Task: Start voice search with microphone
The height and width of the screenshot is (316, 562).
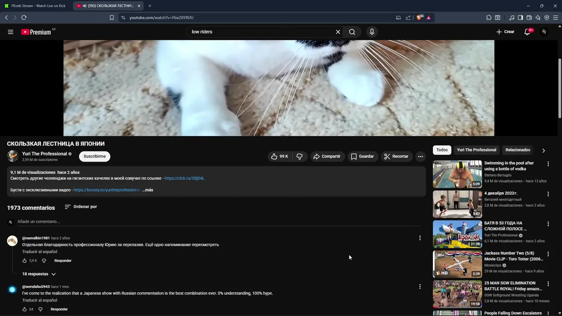Action: point(372,32)
